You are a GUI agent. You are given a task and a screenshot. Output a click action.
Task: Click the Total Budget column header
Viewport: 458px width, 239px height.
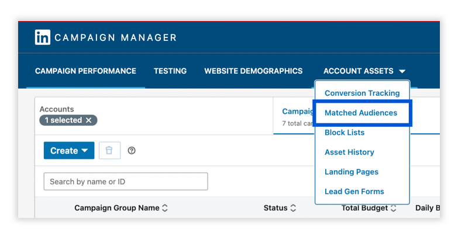tap(365, 208)
